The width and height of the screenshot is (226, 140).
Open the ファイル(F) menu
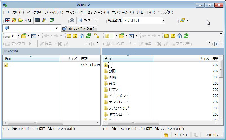tap(54, 12)
